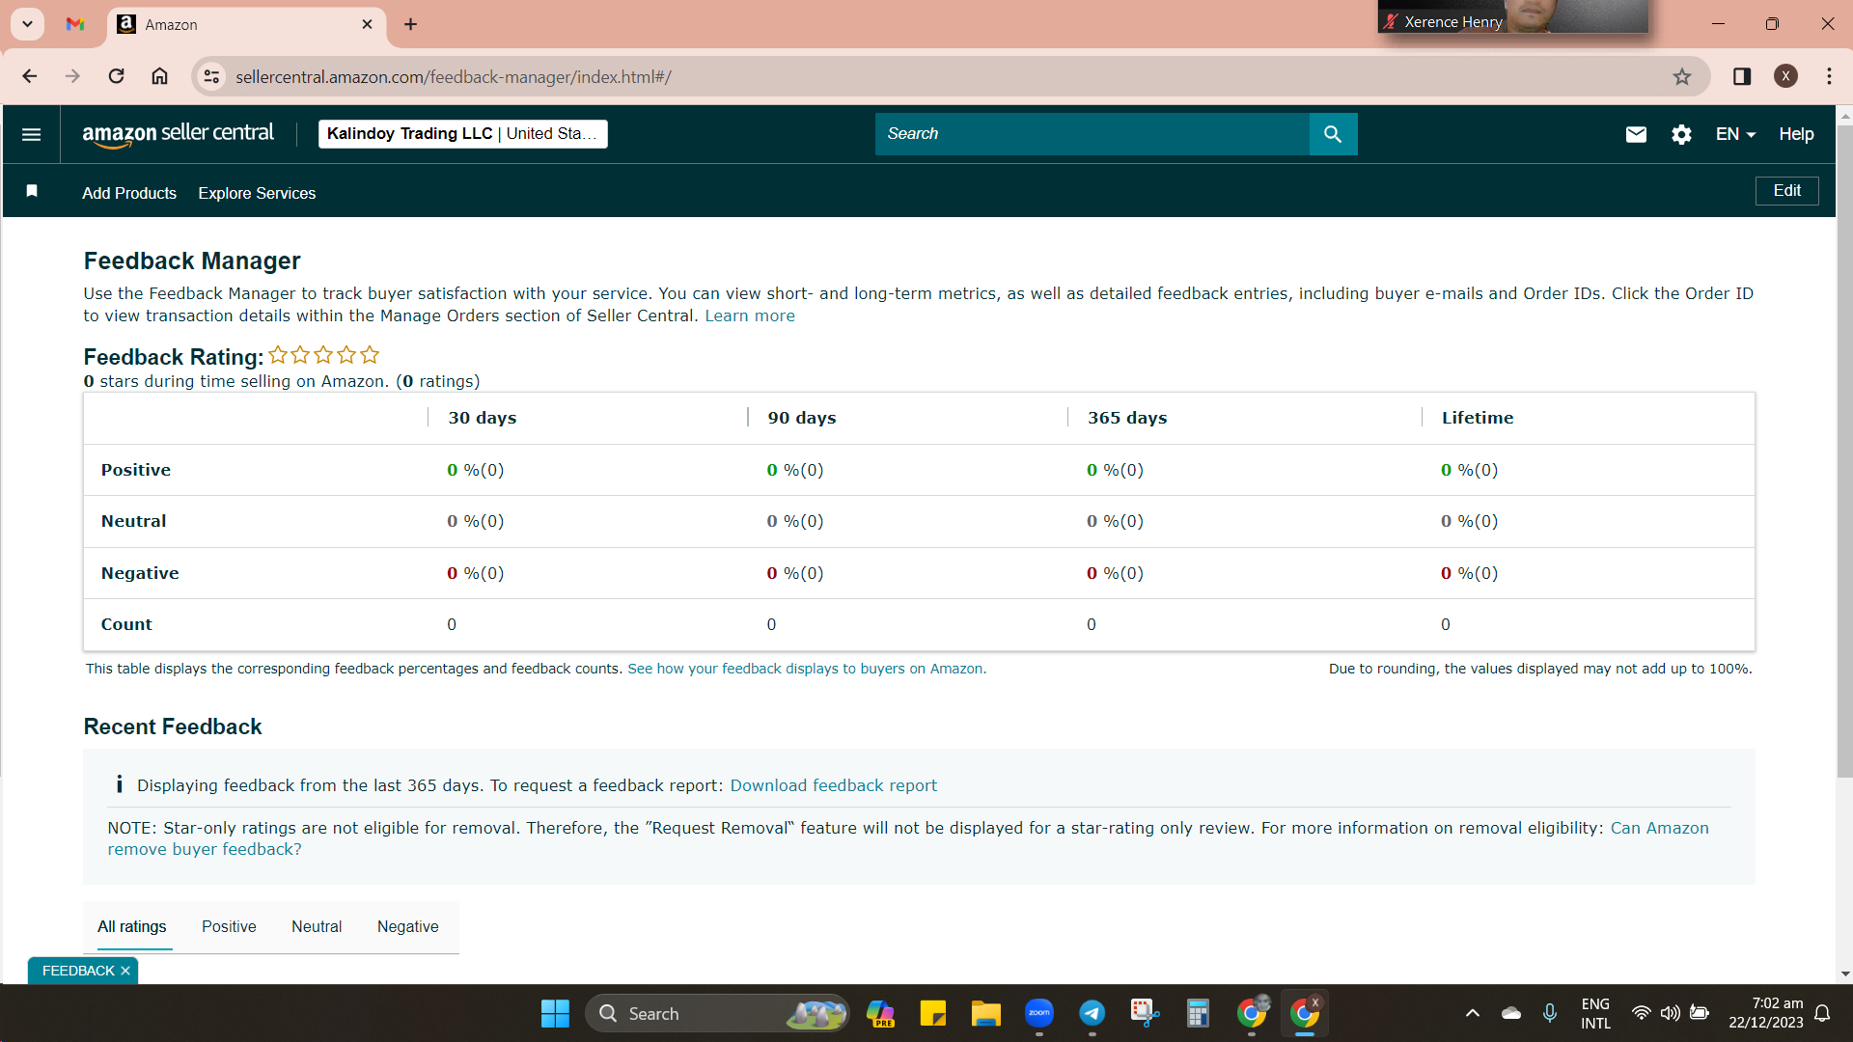Select the Positive feedback tab
This screenshot has width=1853, height=1042.
tap(229, 926)
